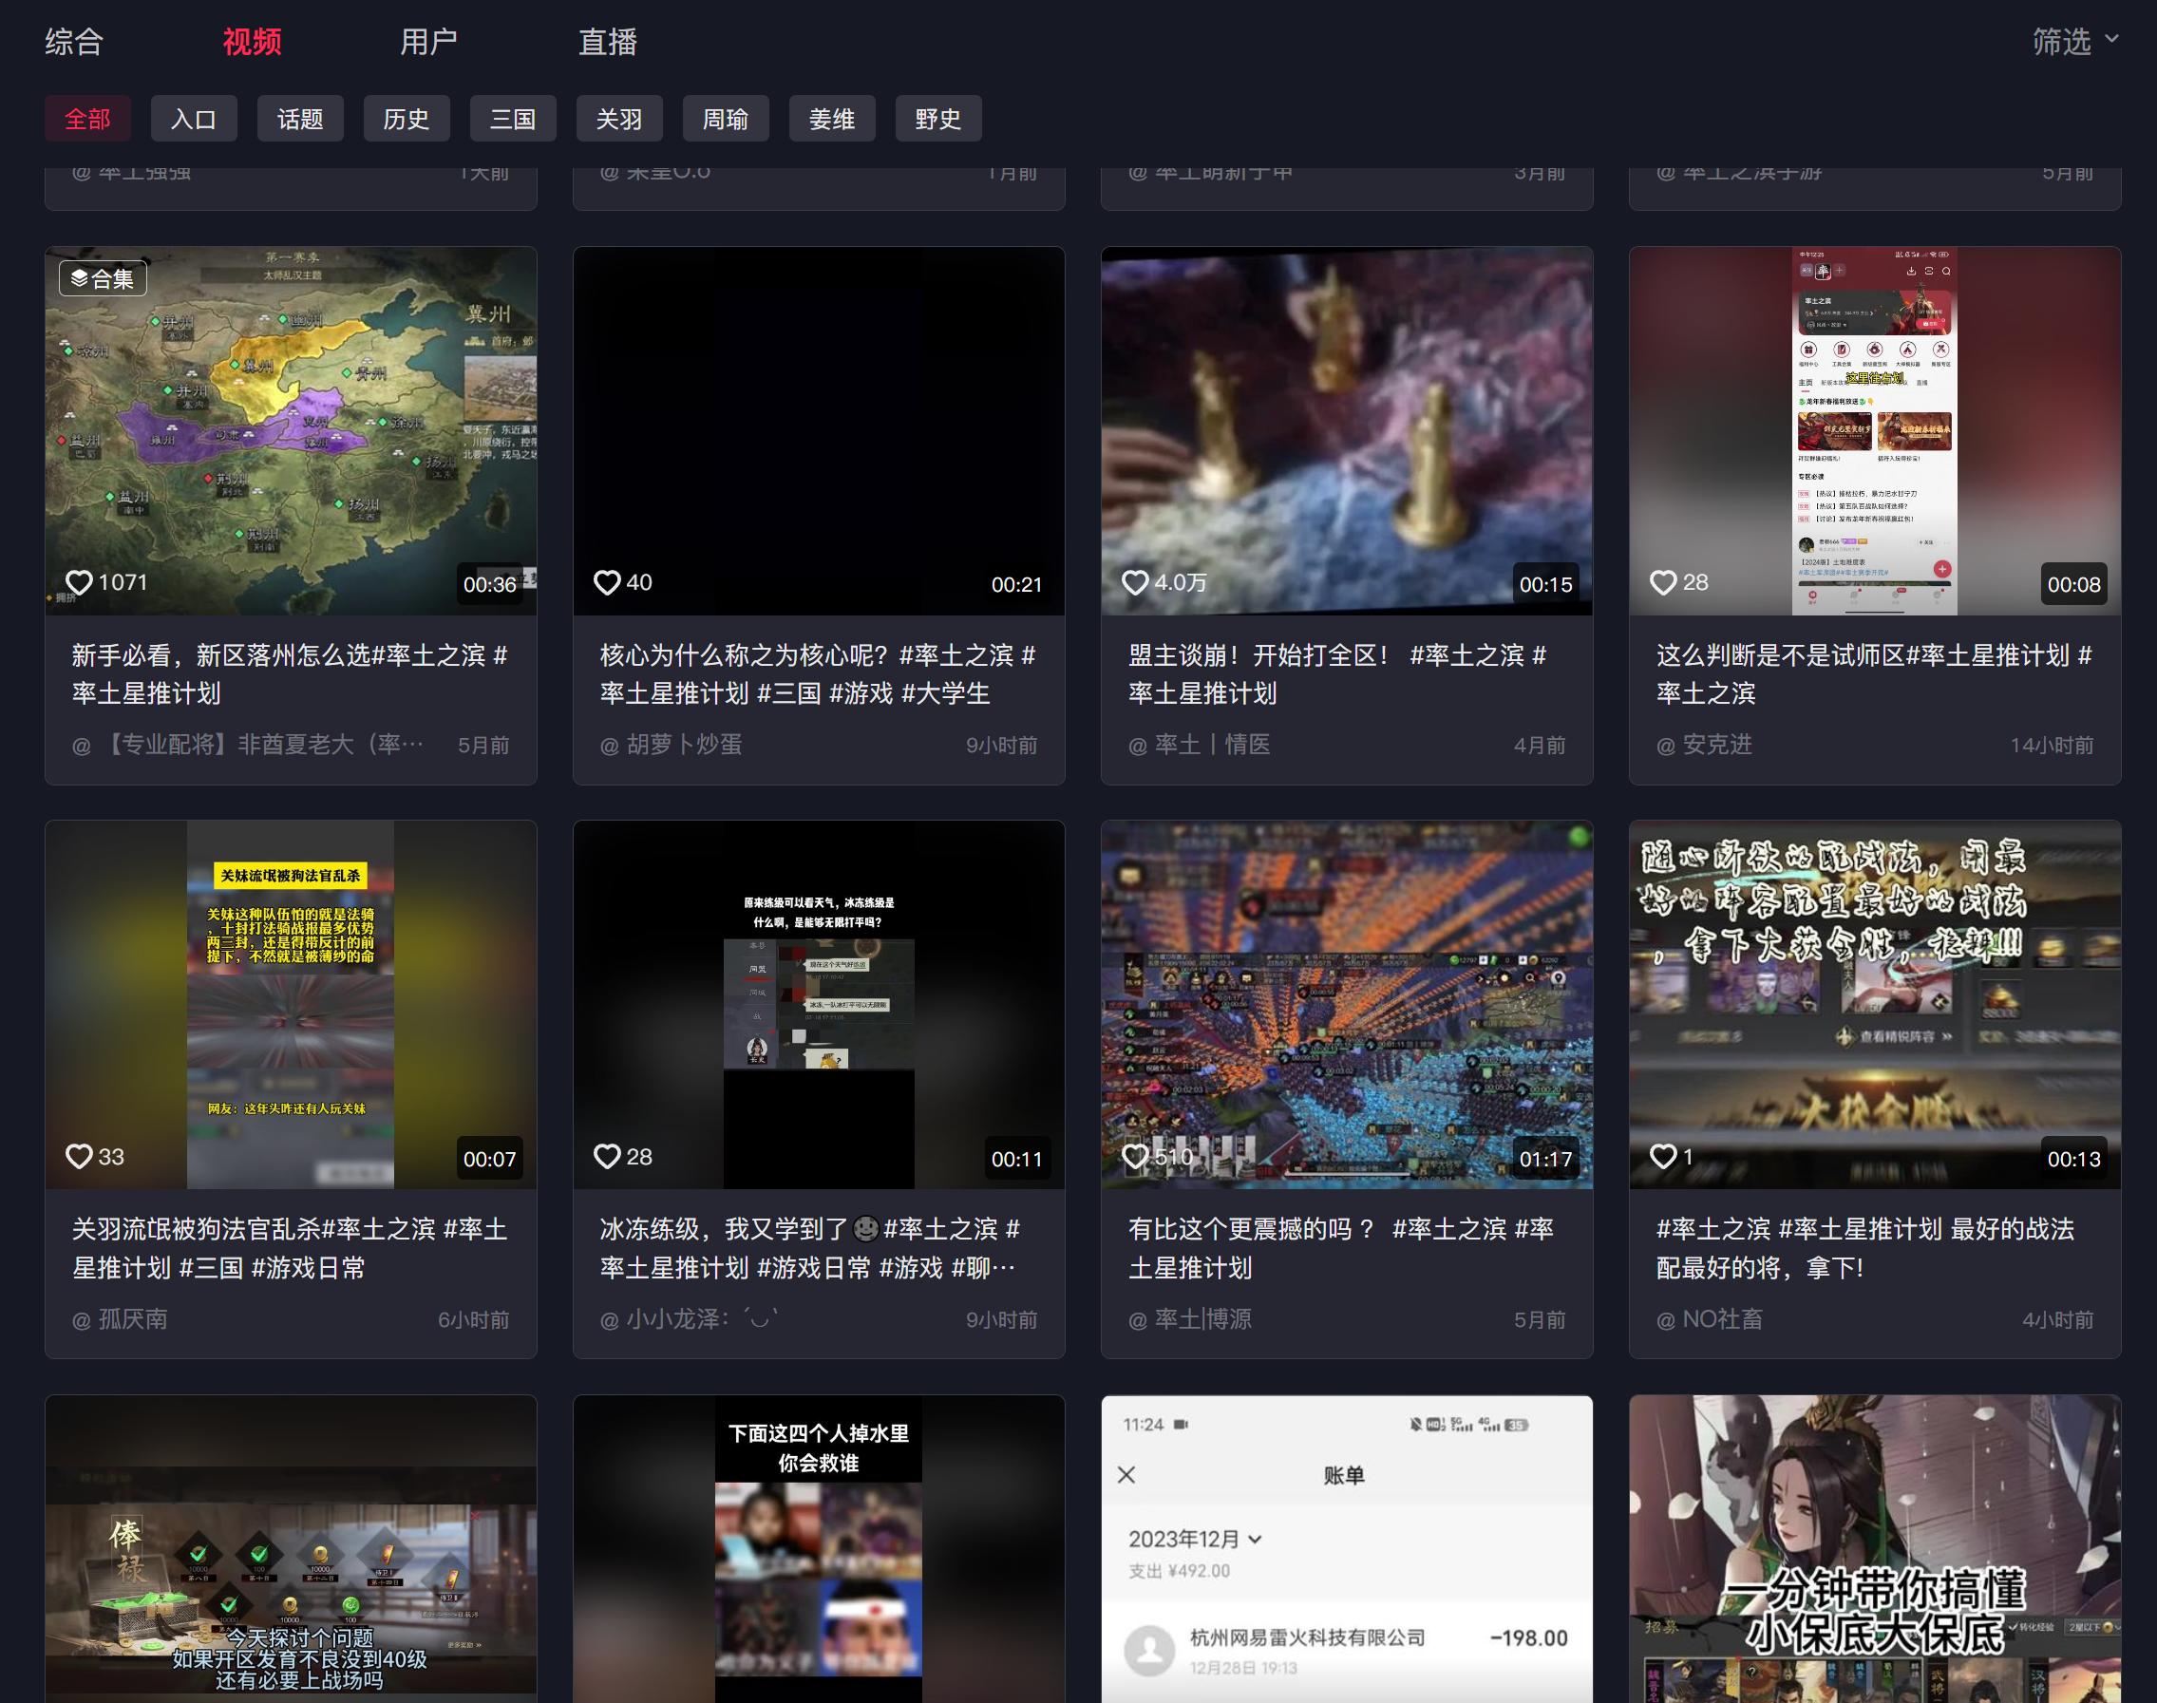Viewport: 2157px width, 1703px height.
Task: Open the 俸禄 video thumbnail
Action: coord(292,1548)
